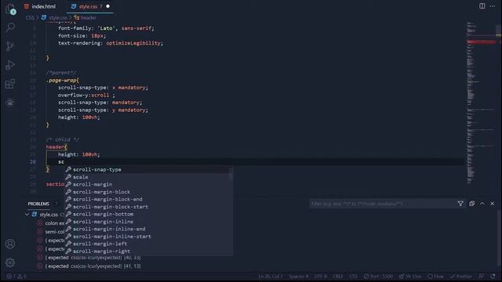Click 'height: 100vh;' inside header rule
Viewport: 502px width, 282px height.
click(78, 154)
